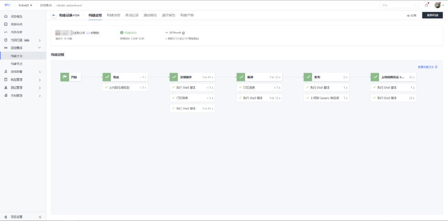Collapse the sidebar with the double-chevron icon

pyautogui.click(x=40, y=217)
